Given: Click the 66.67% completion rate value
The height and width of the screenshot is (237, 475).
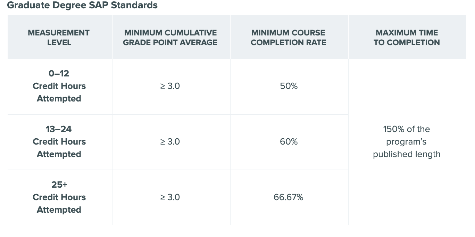Looking at the screenshot, I should [288, 197].
